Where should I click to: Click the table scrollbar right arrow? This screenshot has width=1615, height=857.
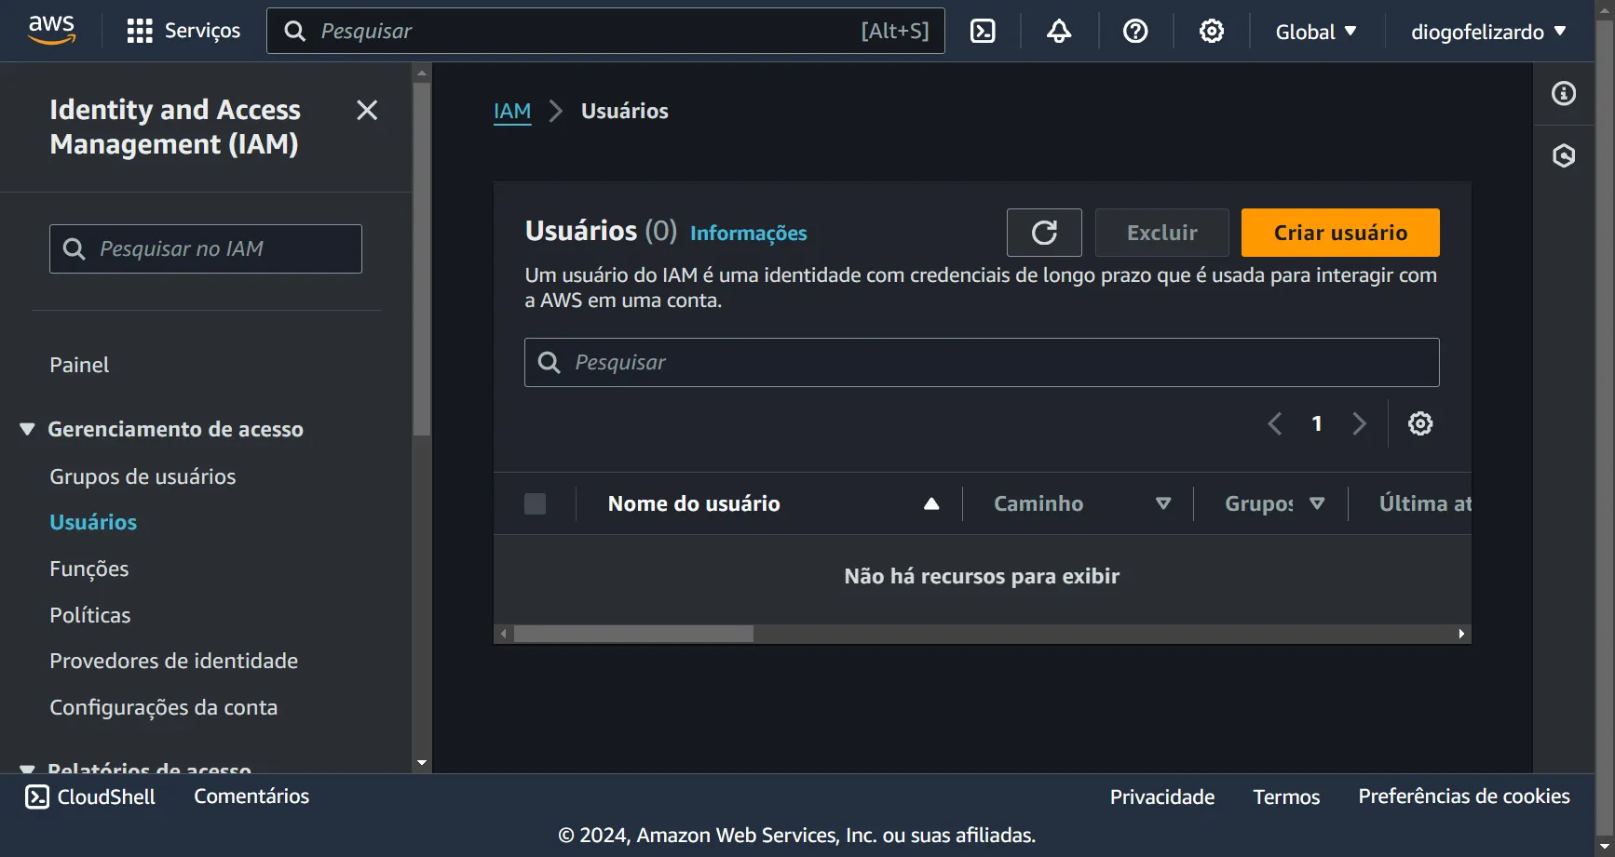click(1461, 634)
